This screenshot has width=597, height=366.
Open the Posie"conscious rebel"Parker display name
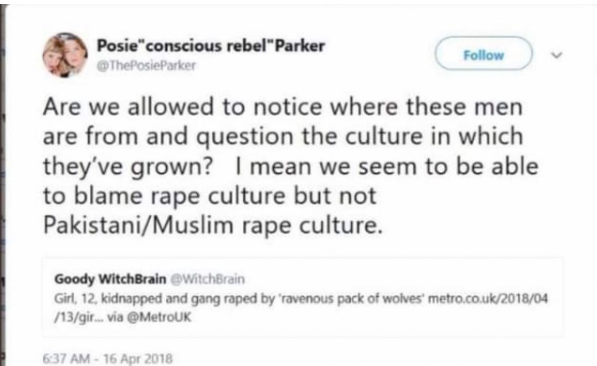coord(211,46)
